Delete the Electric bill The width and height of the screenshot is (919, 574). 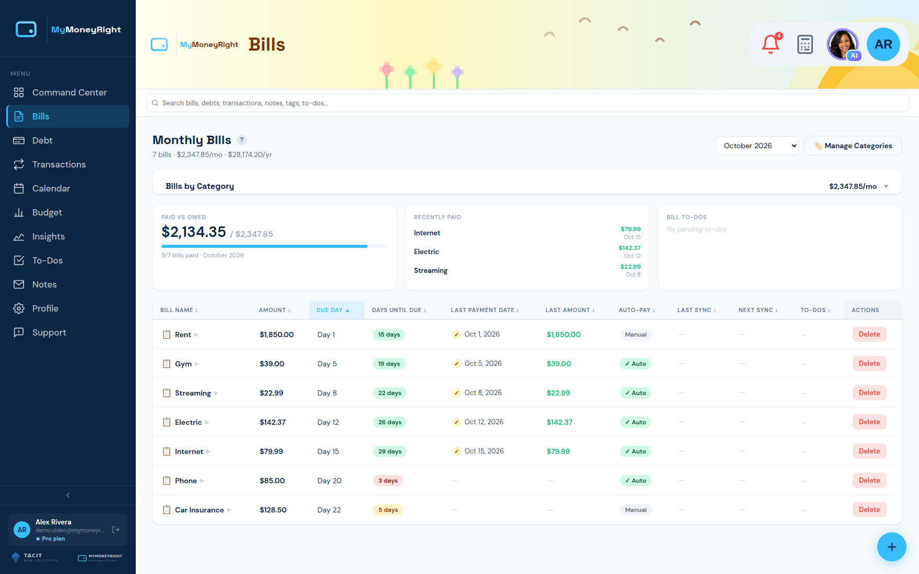click(869, 422)
